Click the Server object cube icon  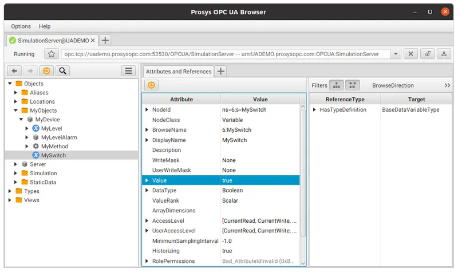pos(25,164)
